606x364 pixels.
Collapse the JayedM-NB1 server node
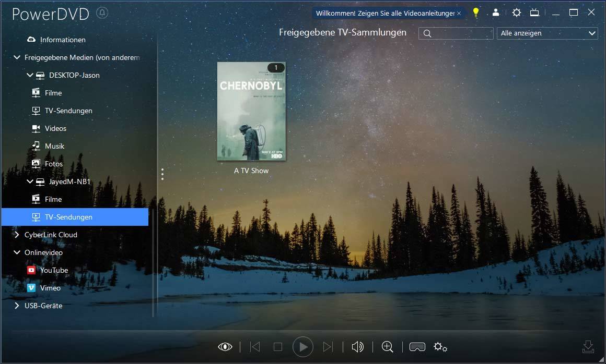pos(29,181)
